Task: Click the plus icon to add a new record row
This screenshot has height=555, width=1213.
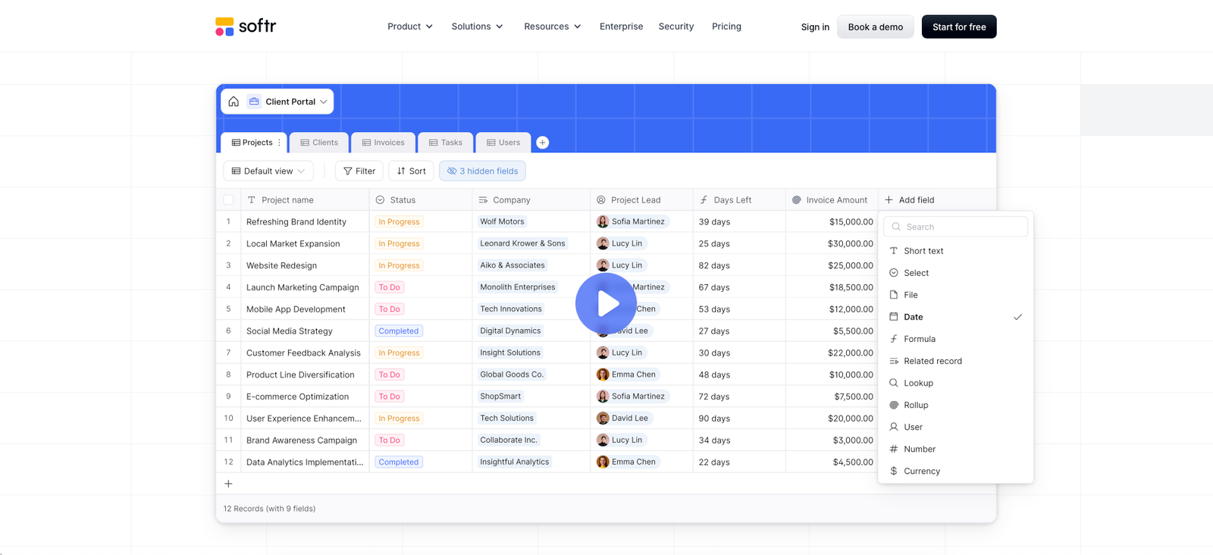Action: tap(228, 484)
